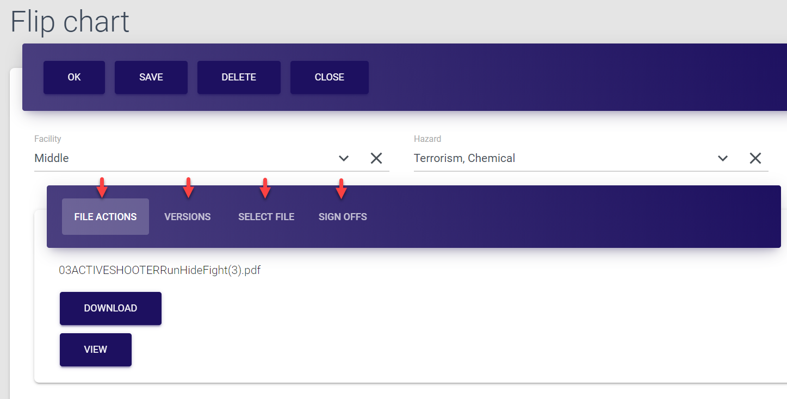The height and width of the screenshot is (399, 787).
Task: Expand the Hazard dropdown chevron
Action: click(723, 158)
